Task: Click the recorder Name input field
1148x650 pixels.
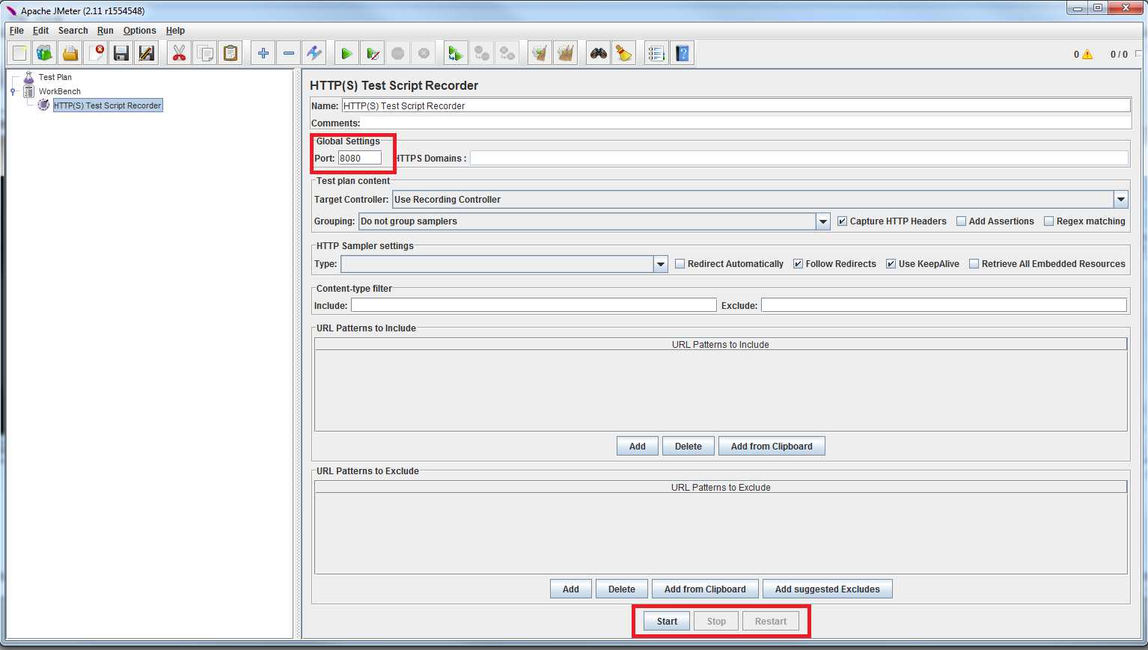Action: click(736, 105)
